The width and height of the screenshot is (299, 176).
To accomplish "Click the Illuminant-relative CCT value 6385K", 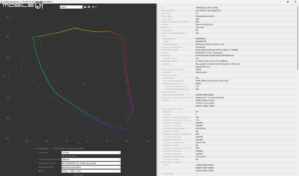I will (x=198, y=84).
